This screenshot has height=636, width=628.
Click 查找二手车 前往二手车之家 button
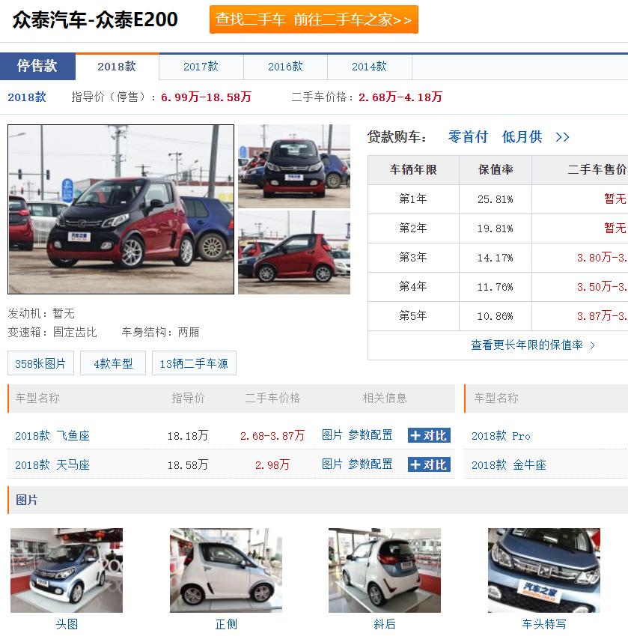click(x=313, y=19)
